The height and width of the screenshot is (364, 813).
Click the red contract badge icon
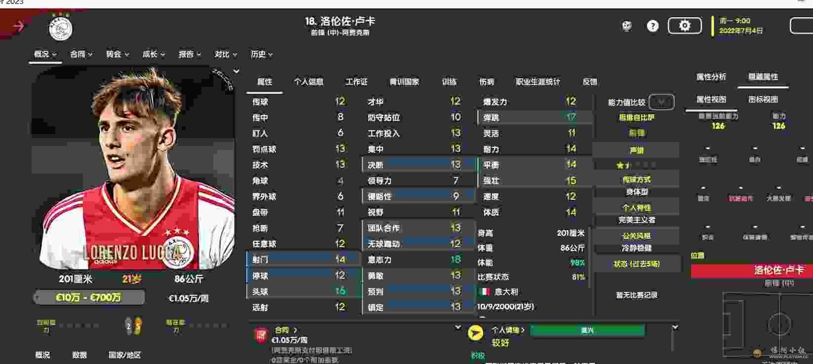(x=260, y=335)
